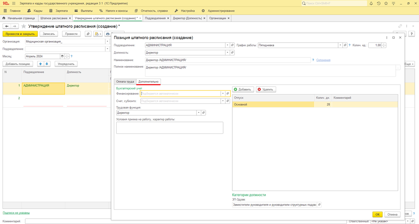419x224 pixels.
Task: Open the График работы link icon
Action: pyautogui.click(x=345, y=45)
